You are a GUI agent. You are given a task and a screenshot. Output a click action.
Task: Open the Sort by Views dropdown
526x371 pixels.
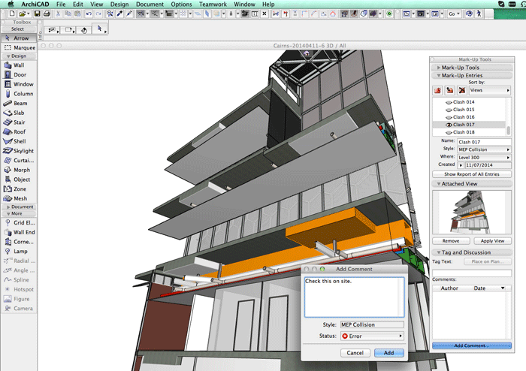tap(489, 90)
